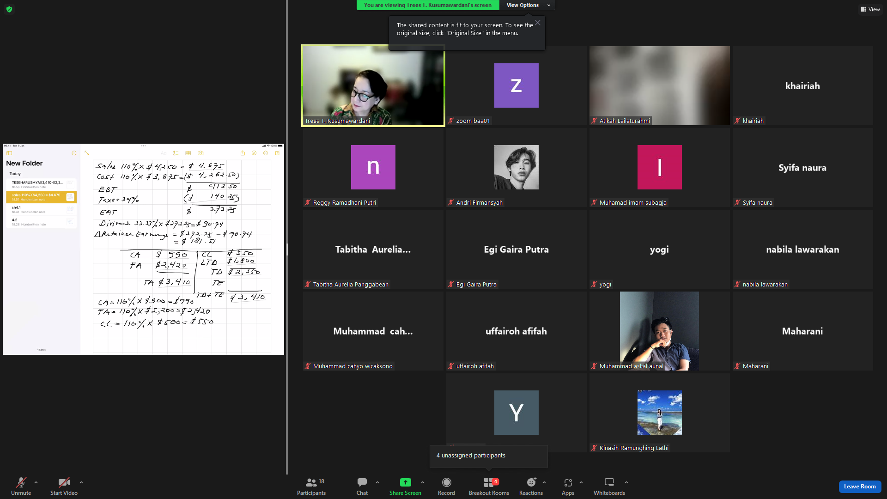
Task: Click the 'New Folder' heading in Notes
Action: point(24,163)
